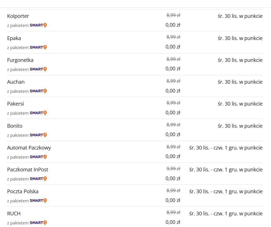Click Automat Paczkowy delivery date text

[226, 148]
